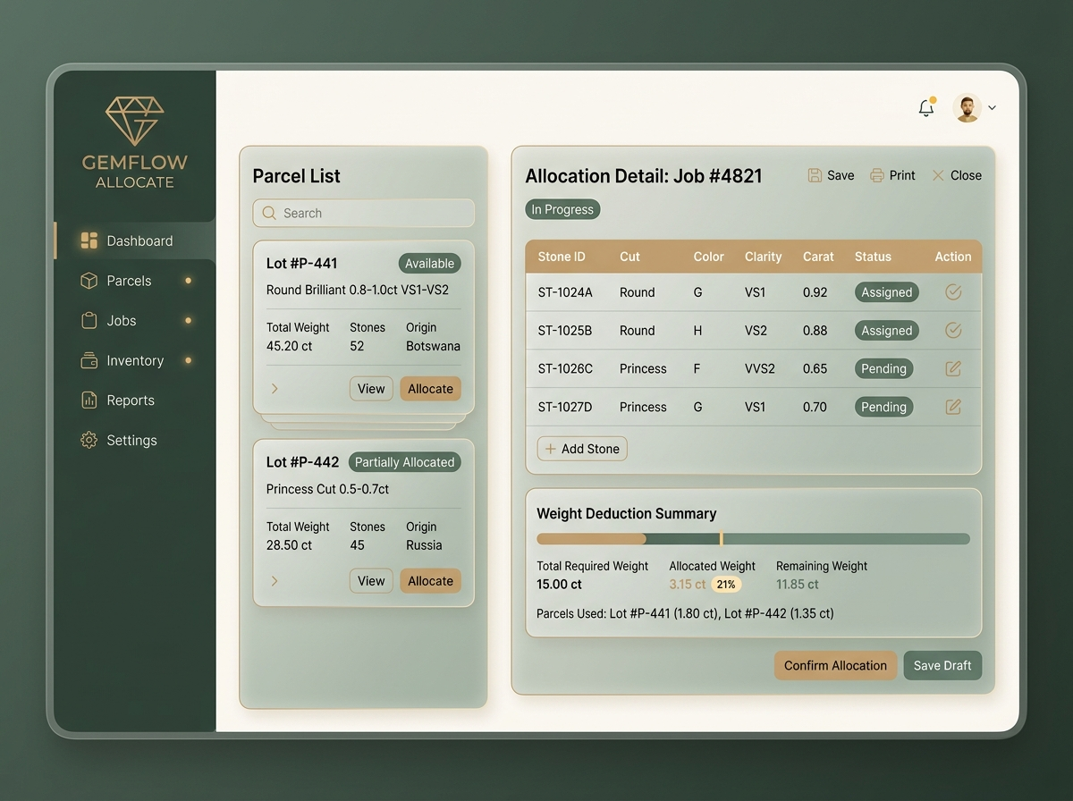Click Assigned status of ST-1025B

(x=887, y=331)
